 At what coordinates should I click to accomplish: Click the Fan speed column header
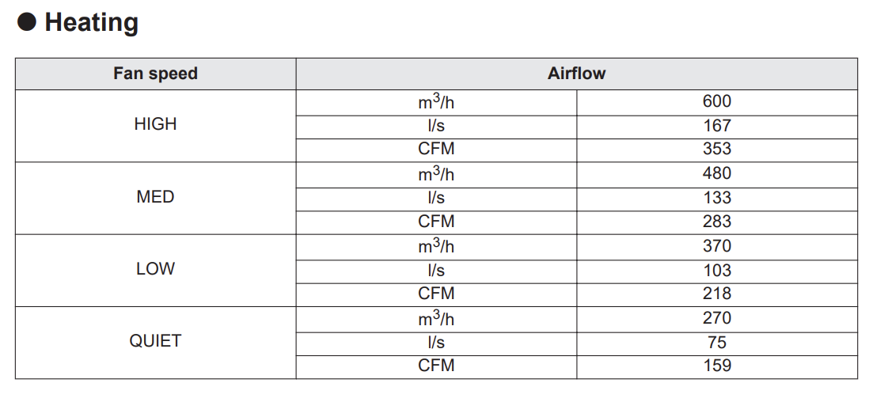click(155, 74)
